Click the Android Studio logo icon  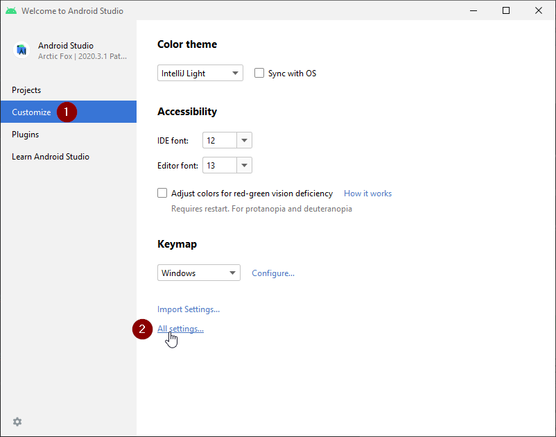(x=21, y=50)
